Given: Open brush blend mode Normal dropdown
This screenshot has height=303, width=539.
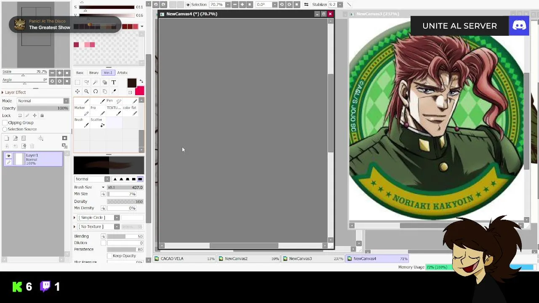Looking at the screenshot, I should (92, 179).
